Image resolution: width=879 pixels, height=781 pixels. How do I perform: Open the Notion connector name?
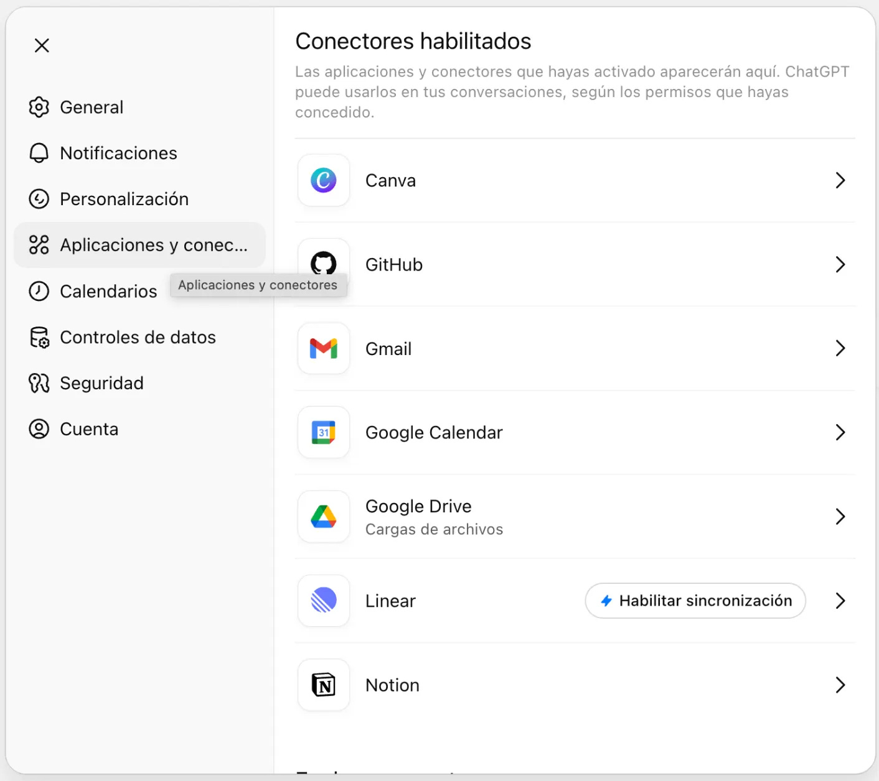[x=392, y=685]
